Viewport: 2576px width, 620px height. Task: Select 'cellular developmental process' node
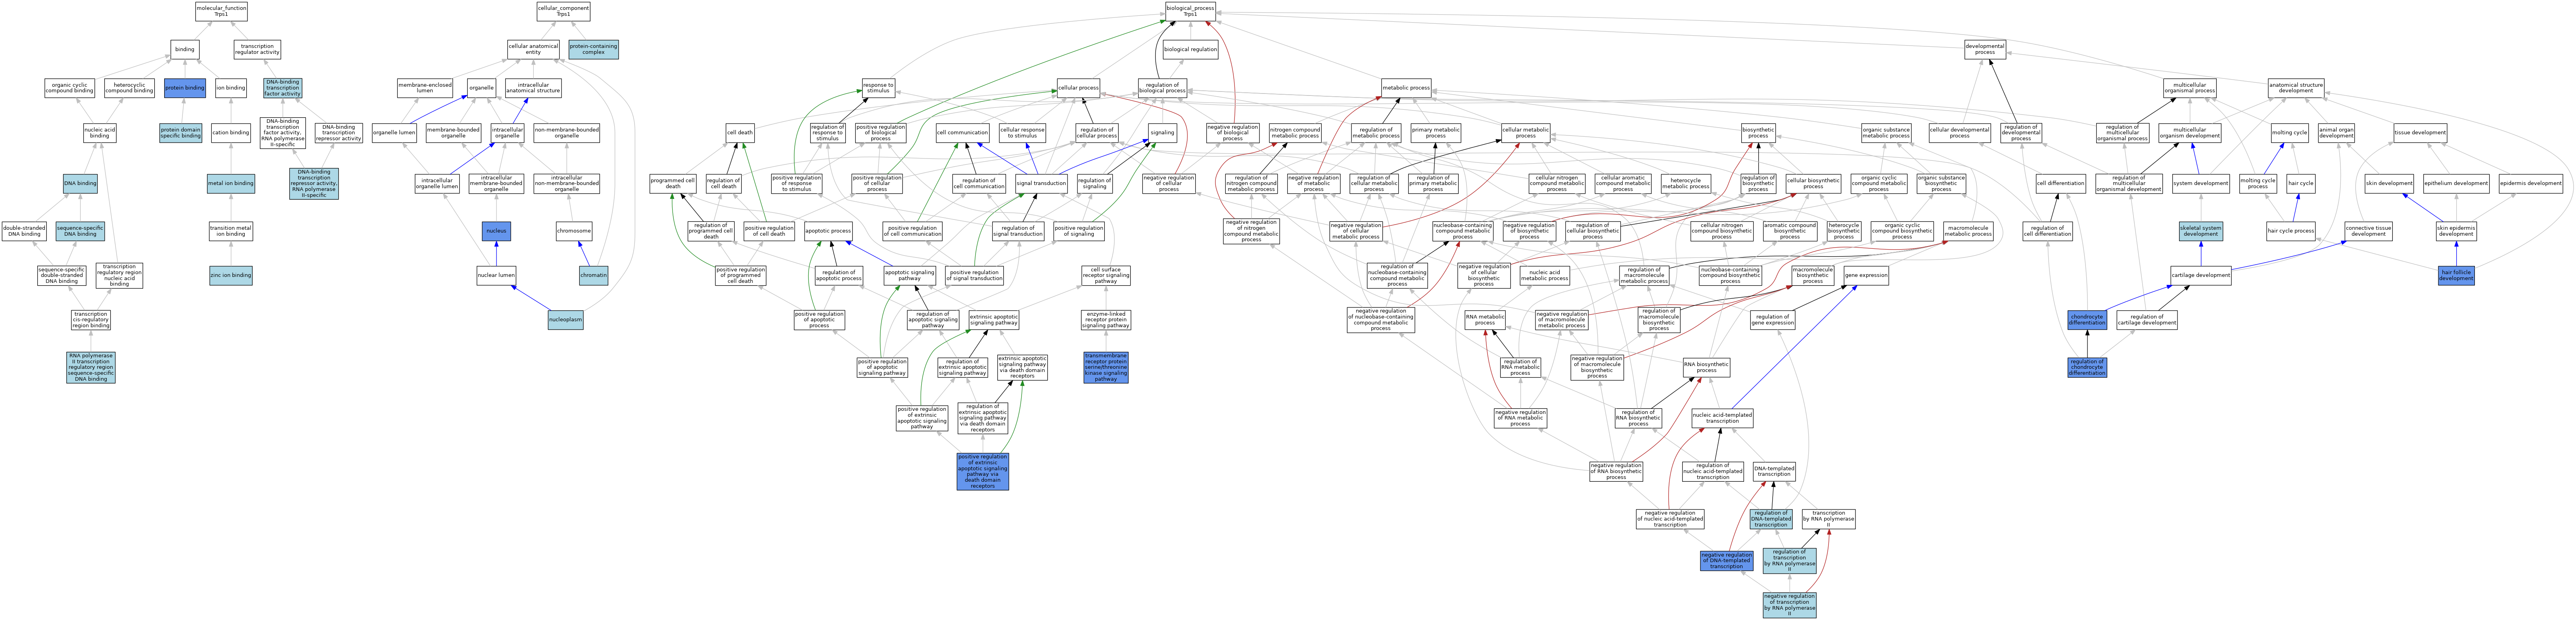pos(1960,133)
